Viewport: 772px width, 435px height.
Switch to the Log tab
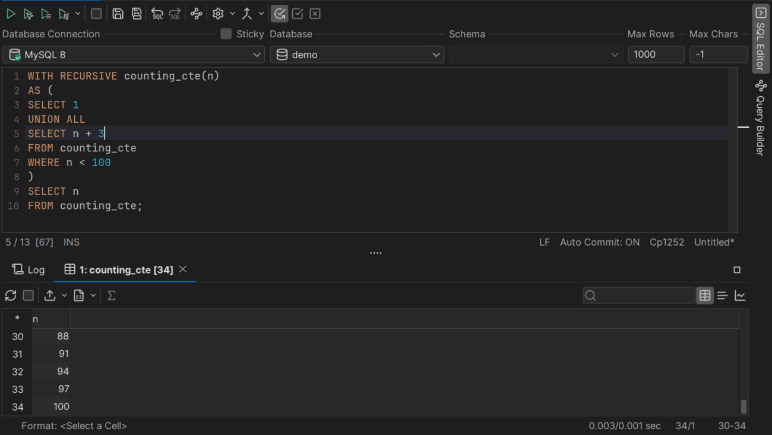28,269
